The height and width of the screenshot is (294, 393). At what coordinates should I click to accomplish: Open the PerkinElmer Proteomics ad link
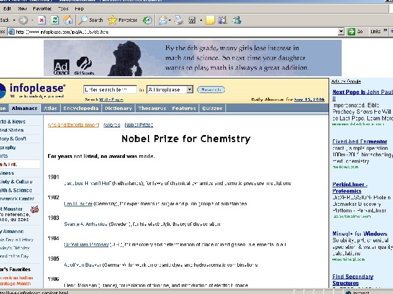click(350, 187)
